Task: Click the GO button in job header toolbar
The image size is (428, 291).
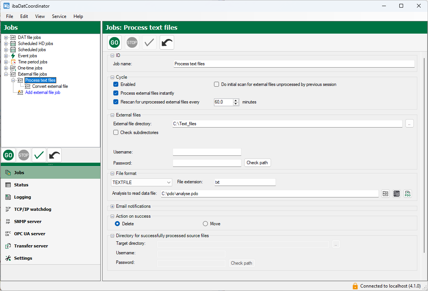Action: pyautogui.click(x=114, y=42)
